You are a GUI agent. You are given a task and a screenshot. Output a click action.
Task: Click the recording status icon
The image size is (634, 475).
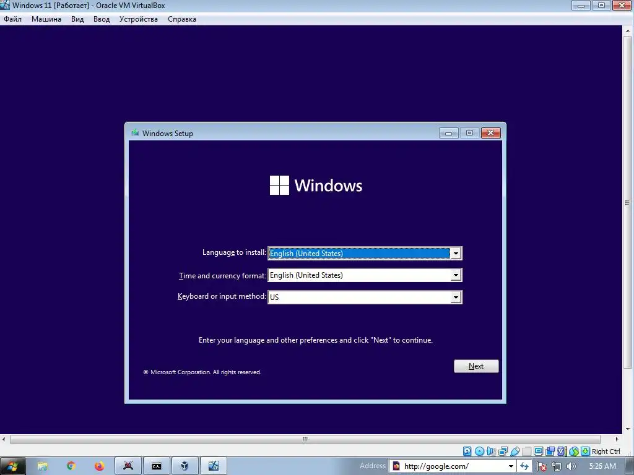coord(550,451)
